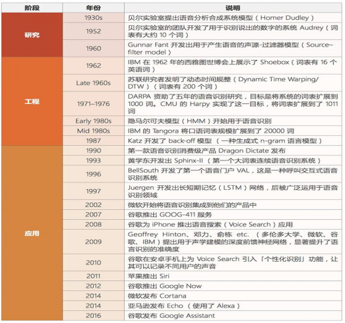Select the Audrey system description
This screenshot has width=345, height=323.
pos(233,31)
